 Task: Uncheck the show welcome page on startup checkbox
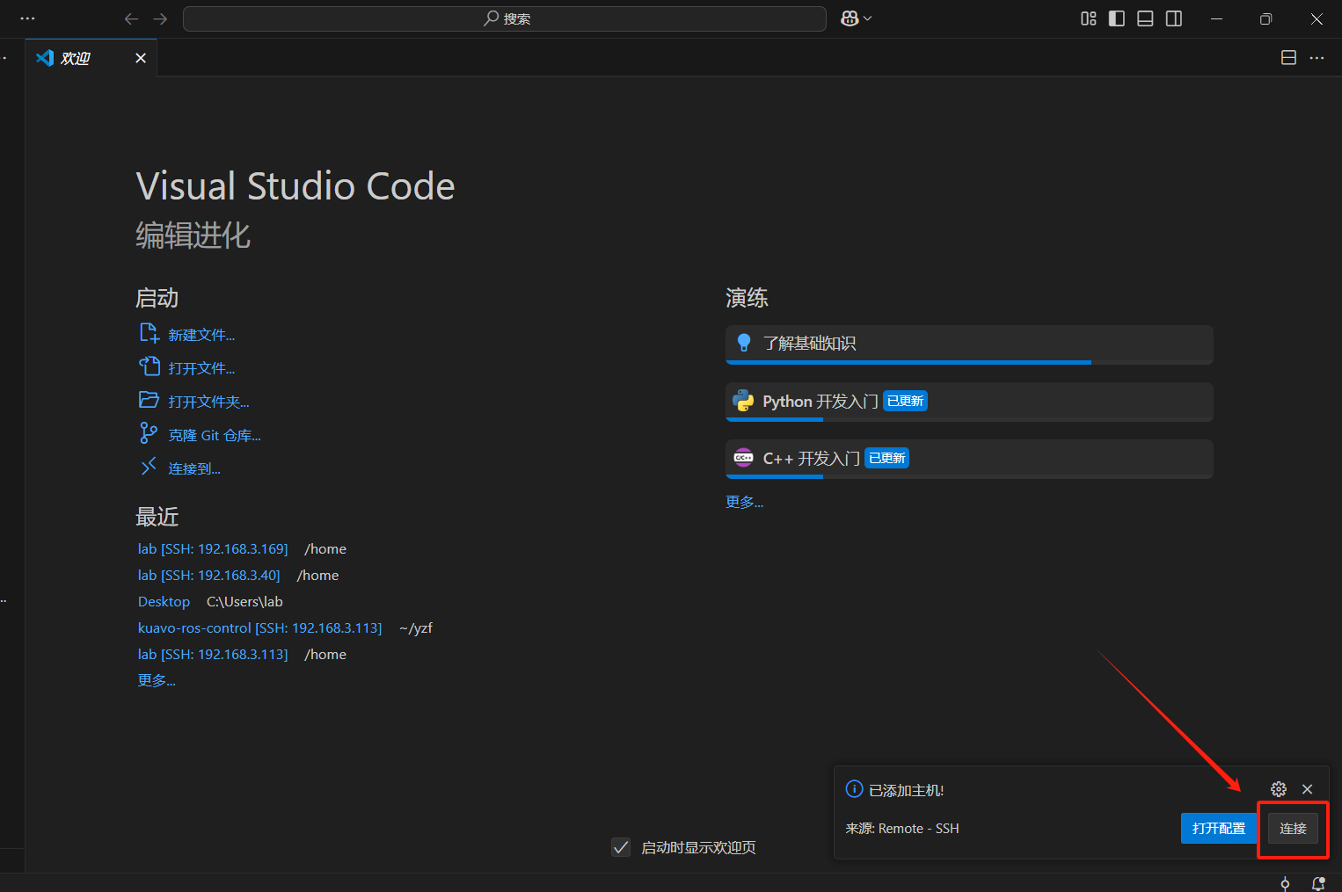coord(621,847)
